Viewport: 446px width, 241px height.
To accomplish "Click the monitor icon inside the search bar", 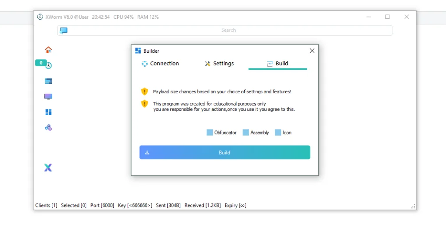I will click(64, 31).
